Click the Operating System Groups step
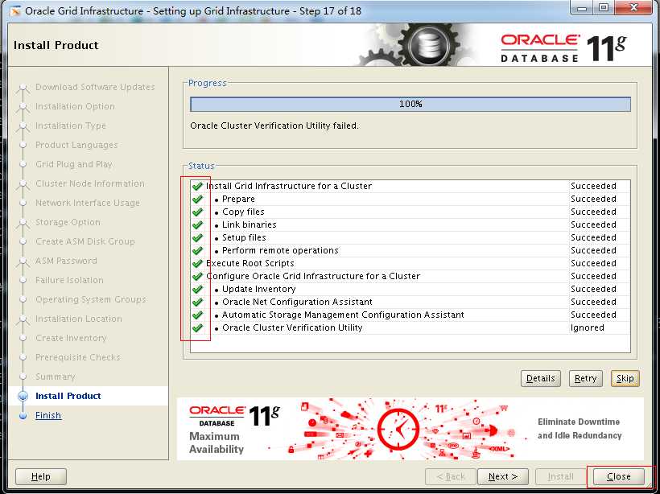 point(91,299)
